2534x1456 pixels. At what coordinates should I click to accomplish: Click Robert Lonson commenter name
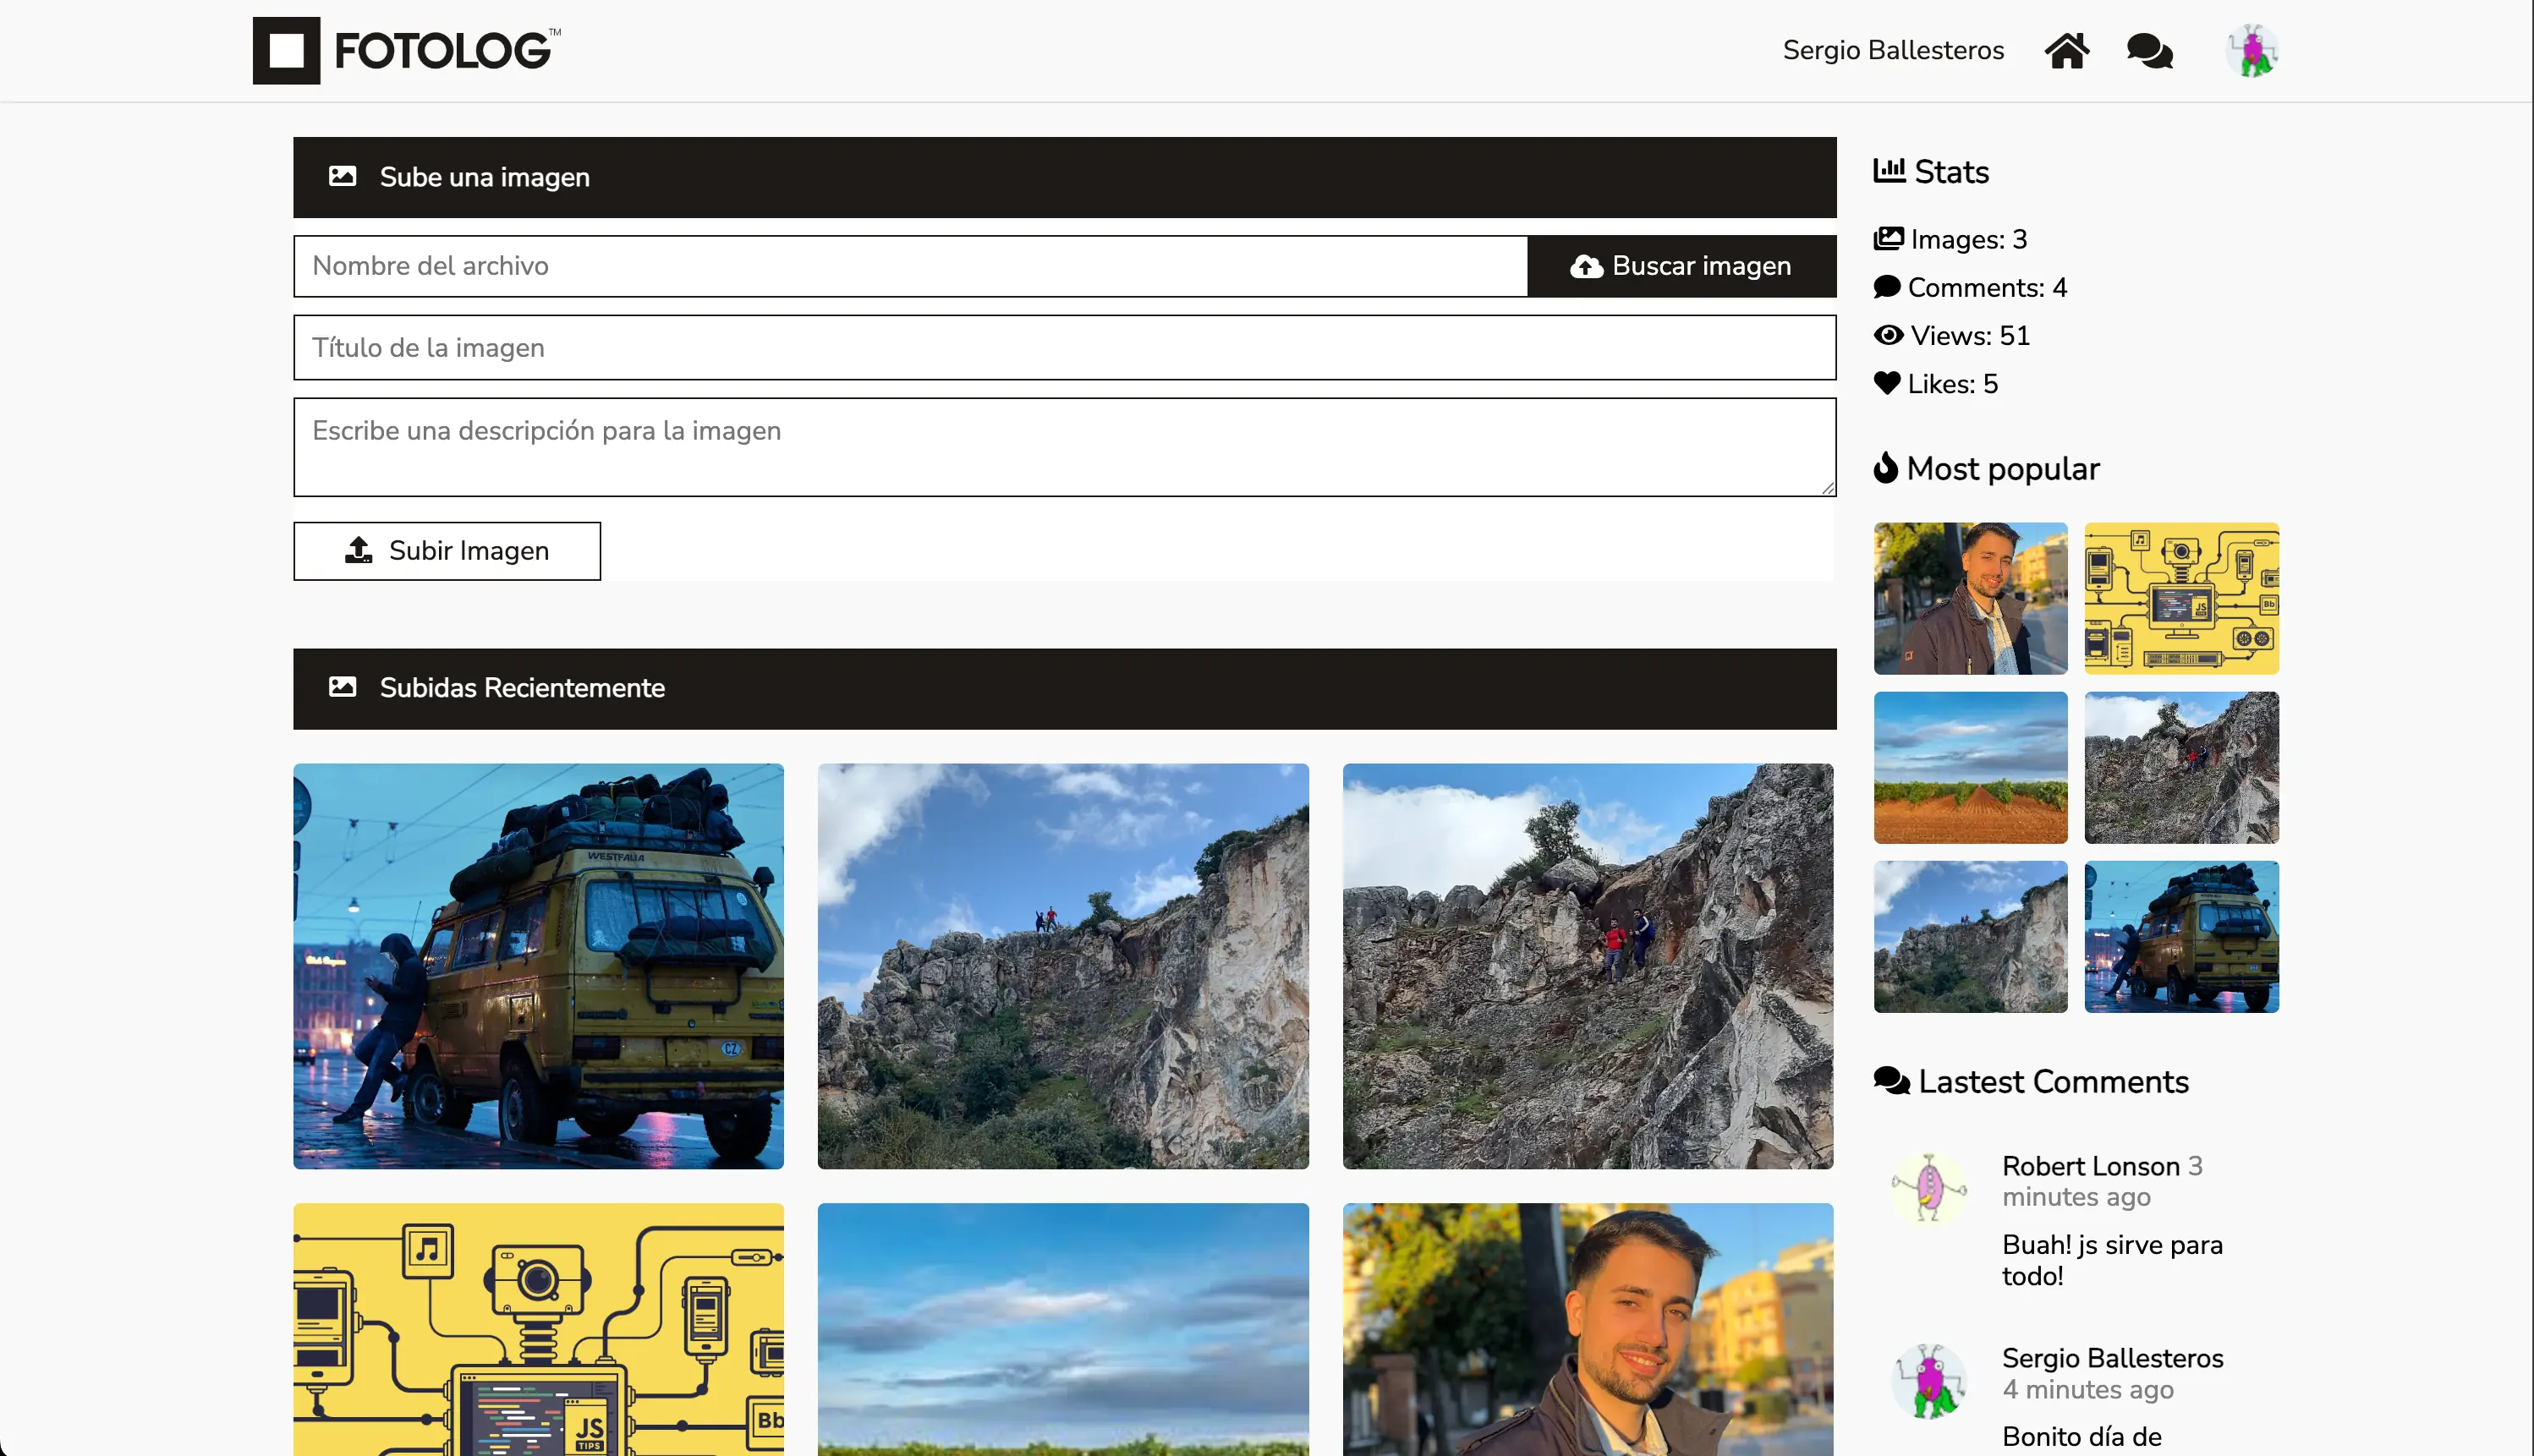(2090, 1166)
